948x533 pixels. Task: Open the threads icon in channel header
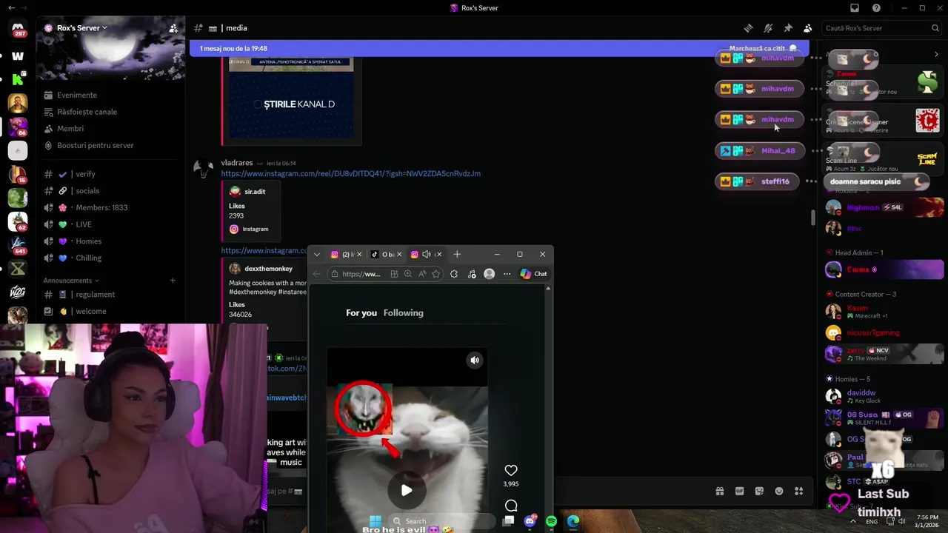point(748,28)
